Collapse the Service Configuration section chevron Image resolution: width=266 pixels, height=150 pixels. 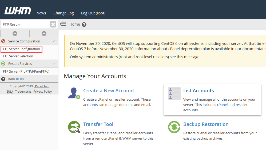pos(54,41)
